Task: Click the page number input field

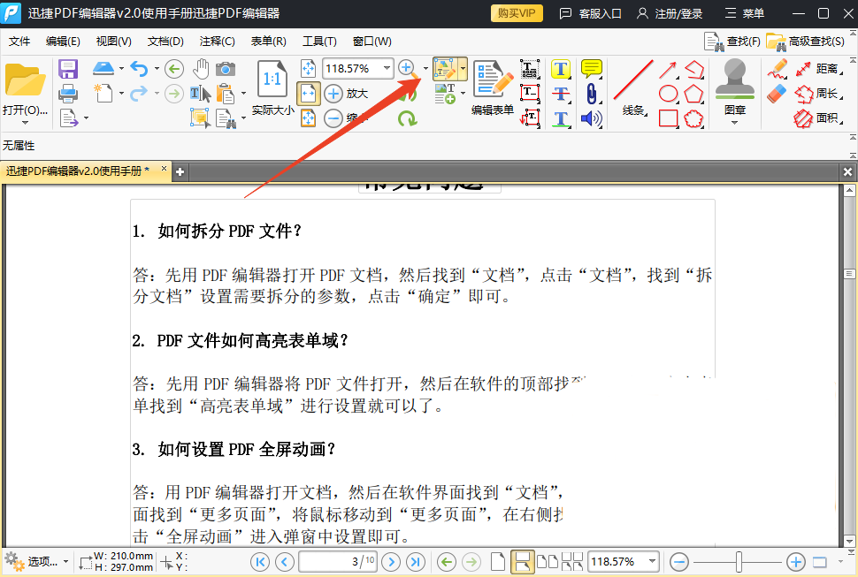Action: pos(338,561)
